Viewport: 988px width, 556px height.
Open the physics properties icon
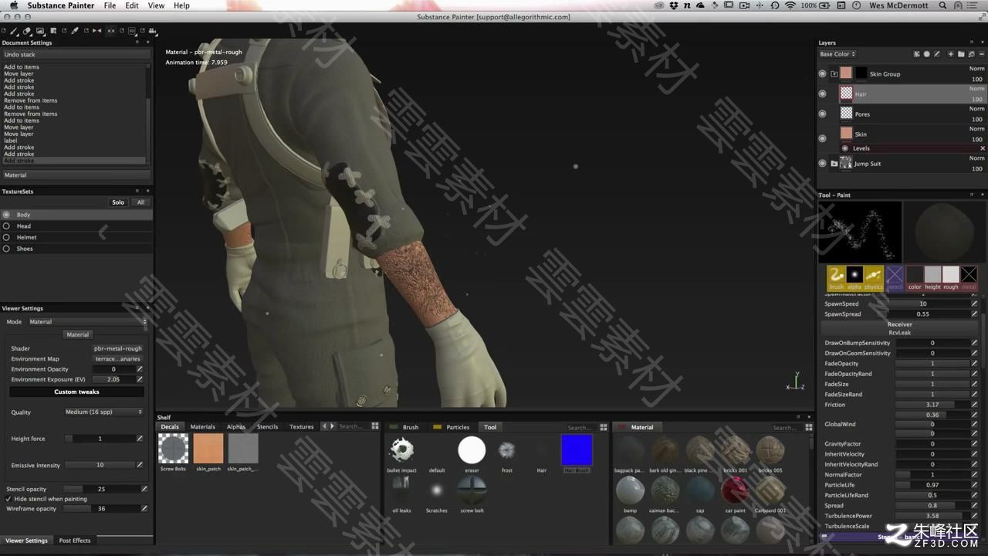[x=873, y=277]
